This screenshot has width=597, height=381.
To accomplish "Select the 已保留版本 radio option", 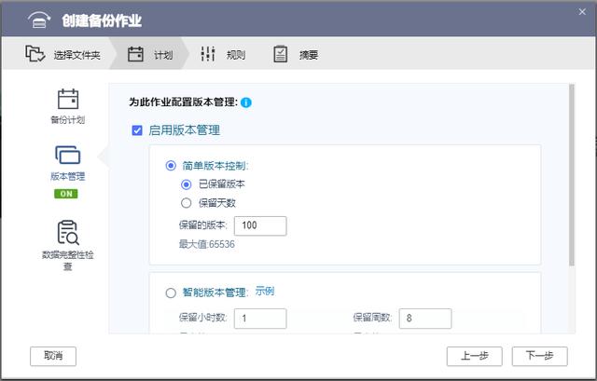I will [x=186, y=184].
